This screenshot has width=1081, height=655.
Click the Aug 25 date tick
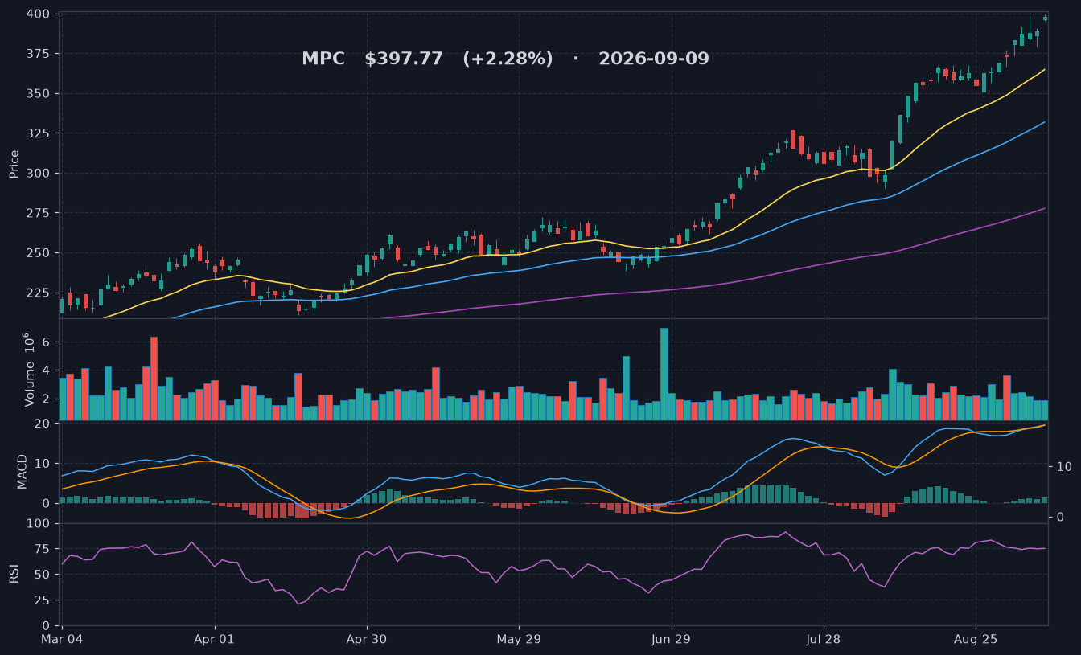pos(976,640)
